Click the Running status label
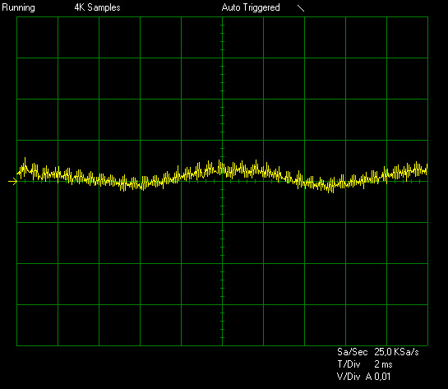 pos(18,7)
